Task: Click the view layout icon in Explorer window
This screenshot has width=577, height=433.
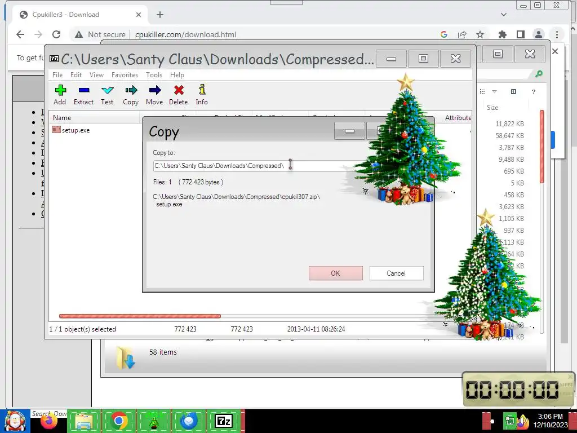Action: (x=482, y=92)
